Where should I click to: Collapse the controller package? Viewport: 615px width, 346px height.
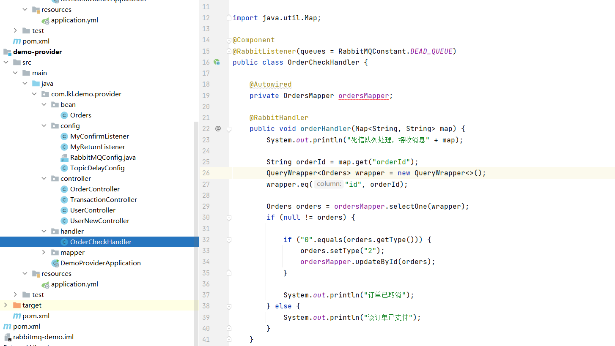pyautogui.click(x=44, y=179)
